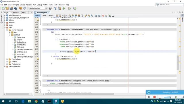The image size is (184, 104).
Task: Click the New File toolbar icon
Action: click(3, 8)
